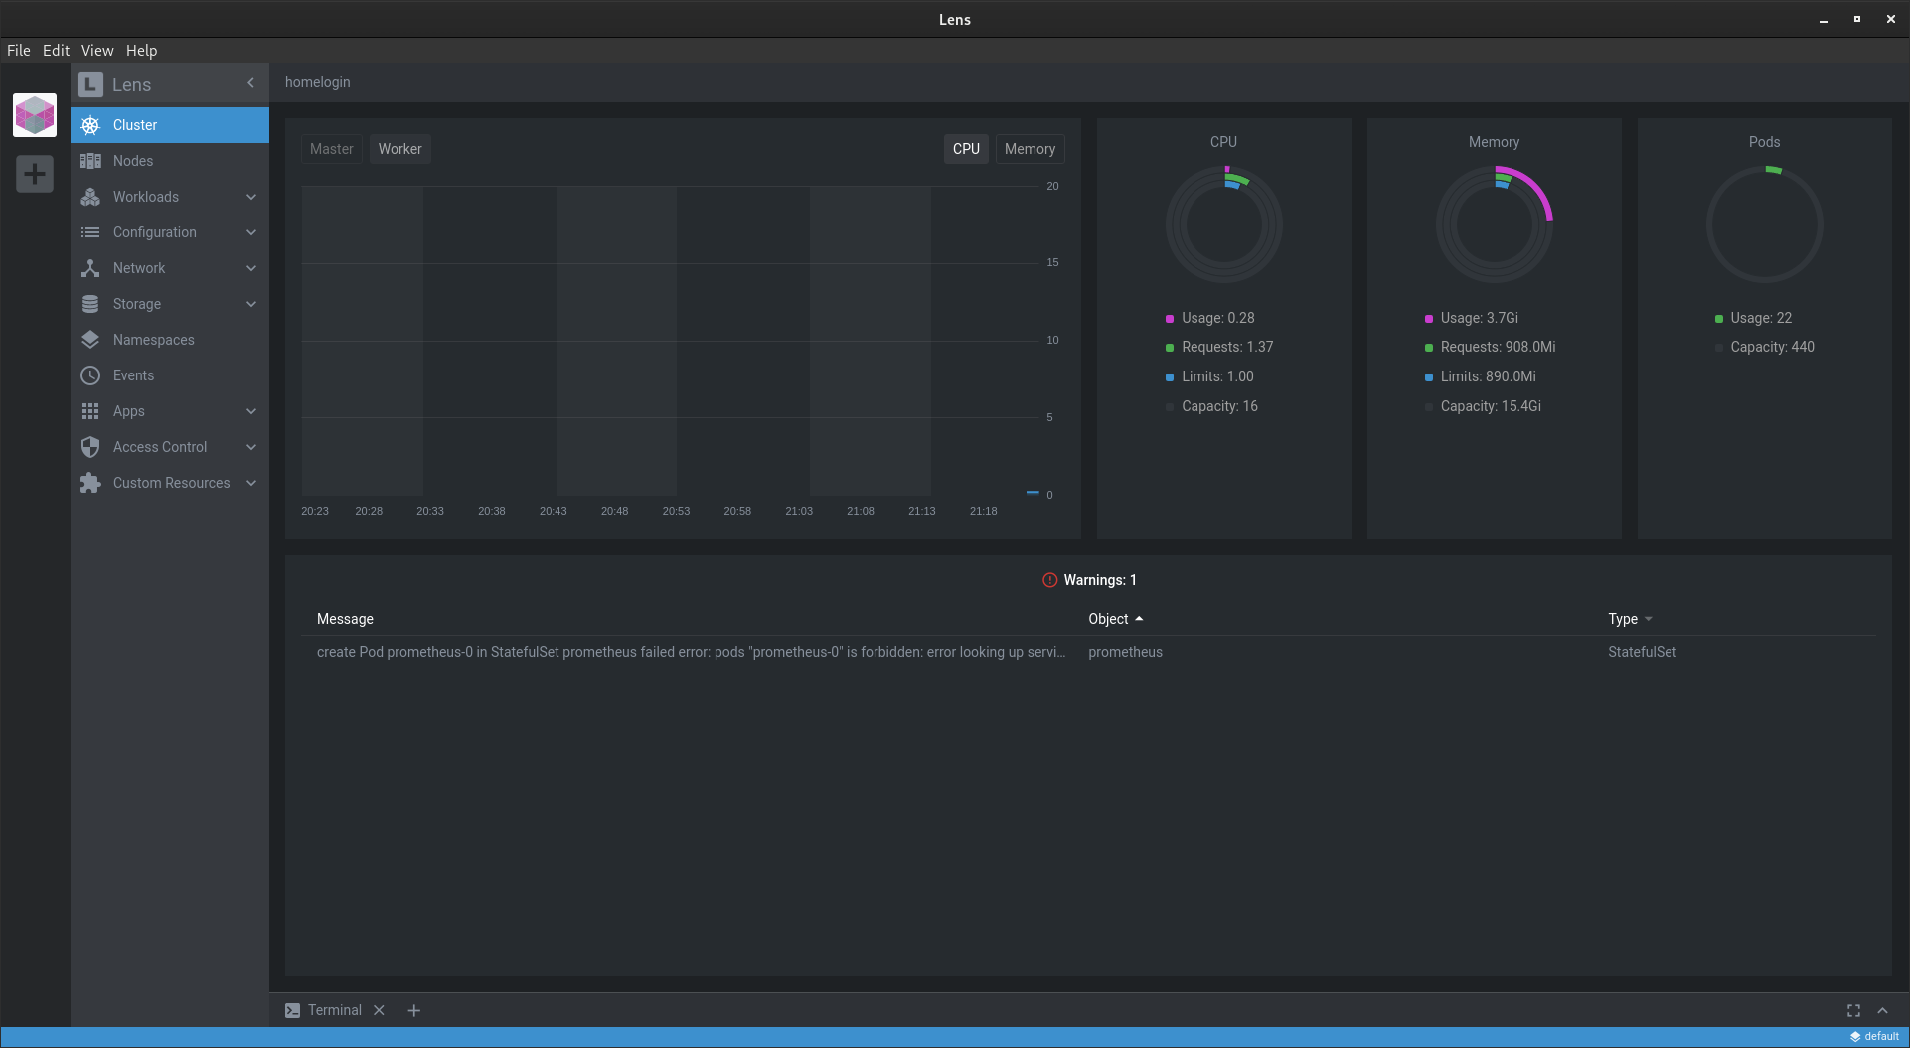This screenshot has height=1048, width=1910.
Task: Switch metrics view to Master nodes
Action: click(331, 148)
